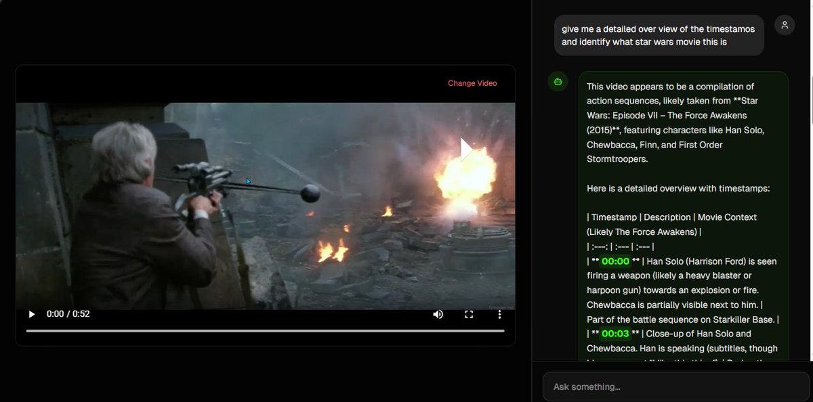Screen dimensions: 813x402
Task: Click the green bot avatar icon
Action: [x=558, y=81]
